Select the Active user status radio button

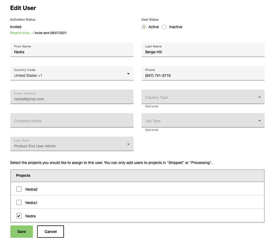[x=144, y=27]
